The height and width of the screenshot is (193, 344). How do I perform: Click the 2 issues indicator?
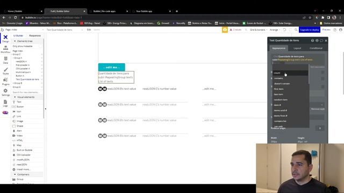click(235, 29)
